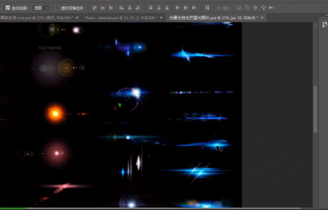Click the distribute vertical centers icon
The width and height of the screenshot is (328, 210).
coord(159,8)
